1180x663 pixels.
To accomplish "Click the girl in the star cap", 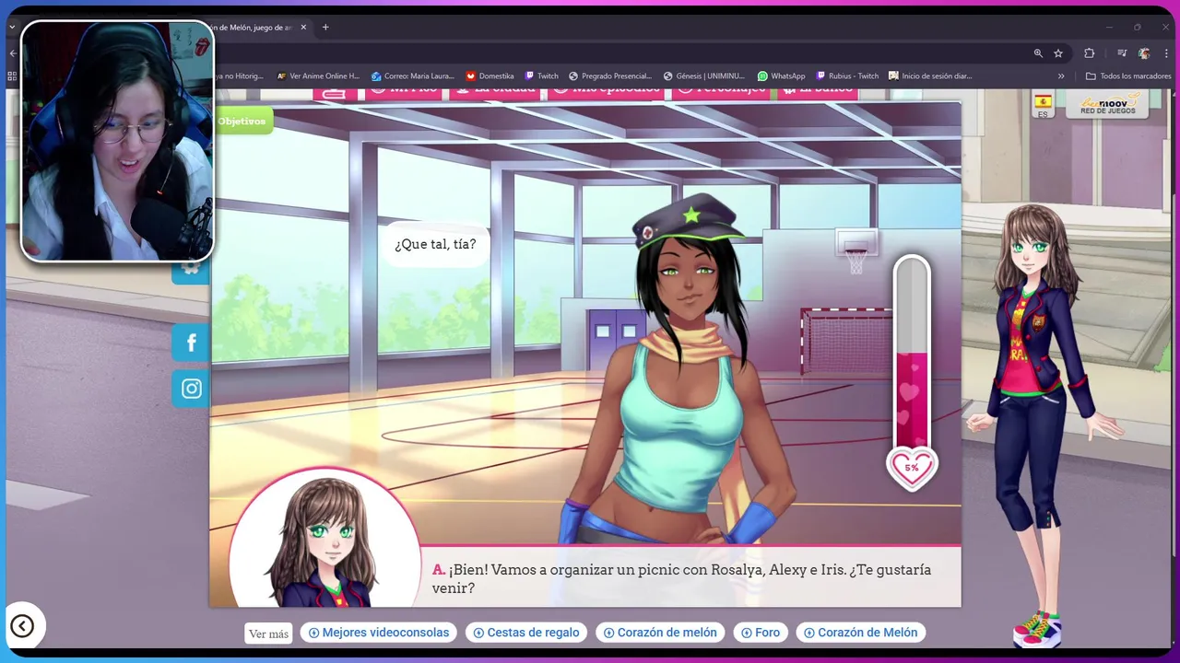I will pos(678,368).
